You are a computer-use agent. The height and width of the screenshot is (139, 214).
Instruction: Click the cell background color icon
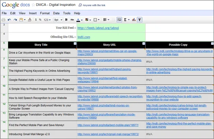tap(87, 20)
